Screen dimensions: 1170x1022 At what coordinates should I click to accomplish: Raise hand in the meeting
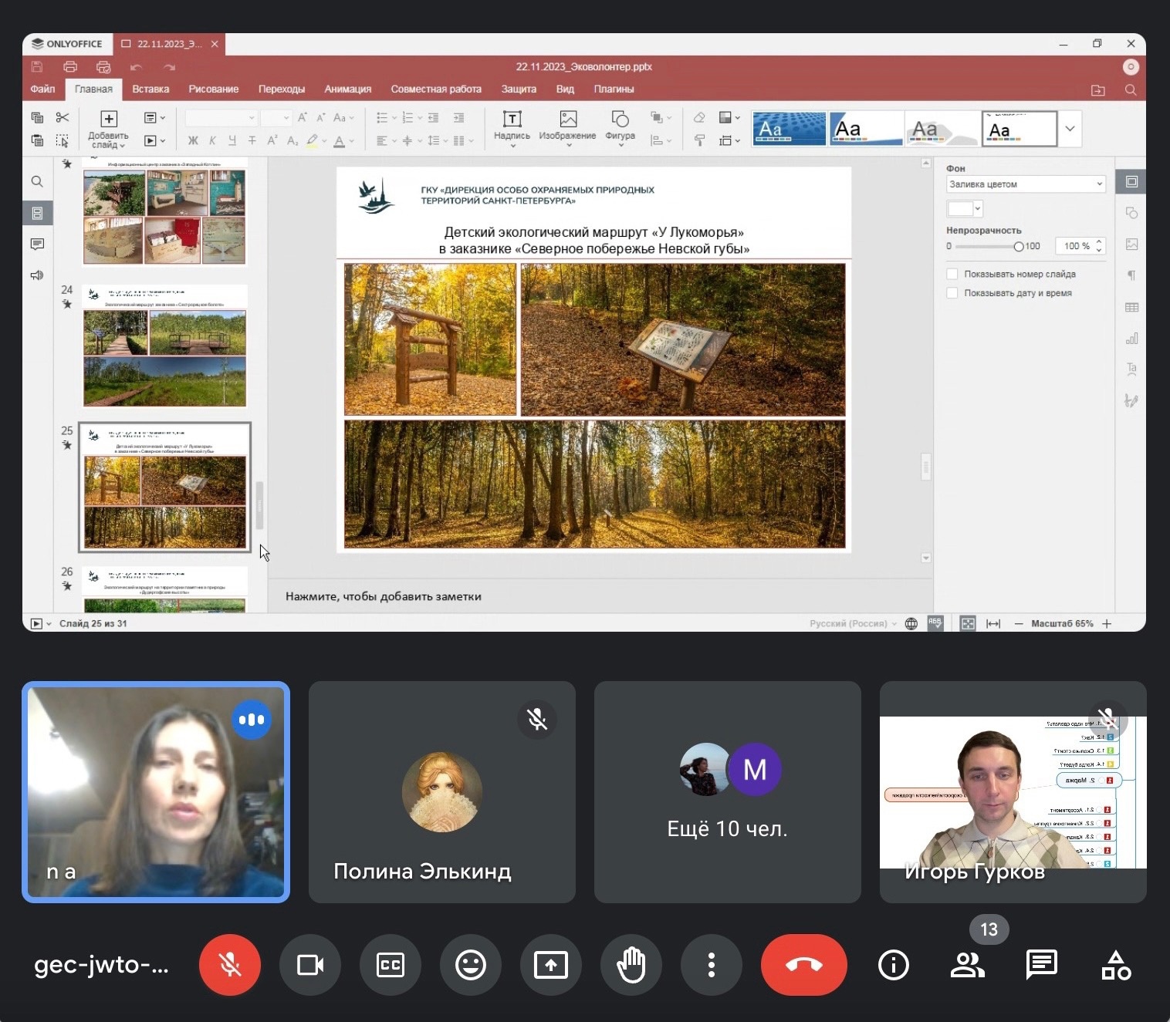(x=631, y=965)
